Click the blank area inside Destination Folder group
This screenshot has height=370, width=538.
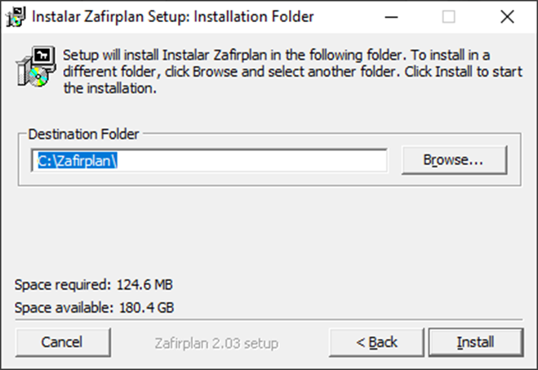(x=269, y=185)
